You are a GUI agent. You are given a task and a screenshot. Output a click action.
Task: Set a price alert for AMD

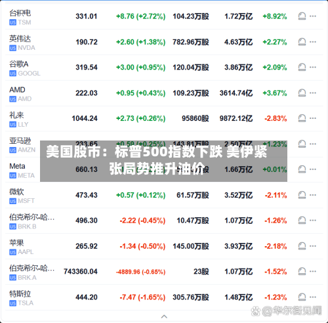point(302,93)
